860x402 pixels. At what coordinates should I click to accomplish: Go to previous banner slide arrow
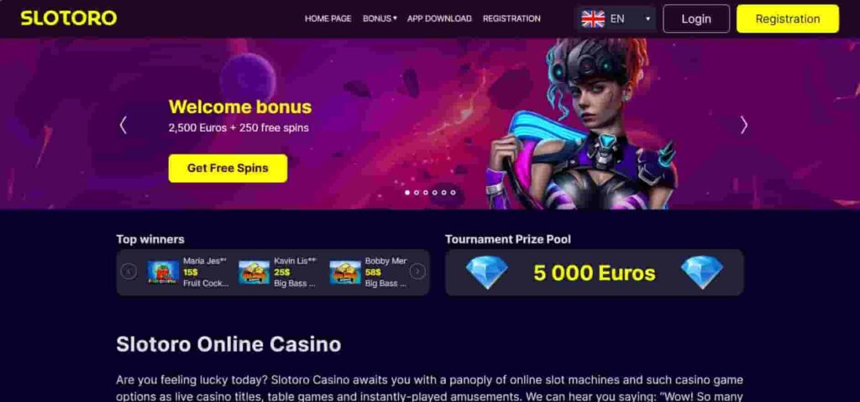coord(123,125)
